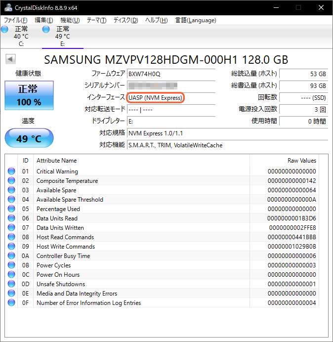Select the Available Spare Threshold attribute row
The image size is (333, 342).
tap(162, 199)
